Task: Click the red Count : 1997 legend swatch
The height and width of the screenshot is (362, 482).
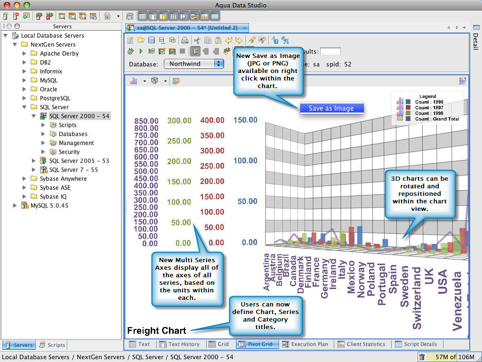Action: (x=408, y=107)
